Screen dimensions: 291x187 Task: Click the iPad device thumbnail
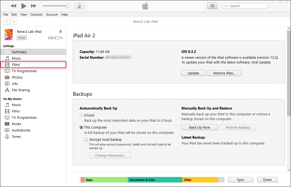tap(8, 34)
